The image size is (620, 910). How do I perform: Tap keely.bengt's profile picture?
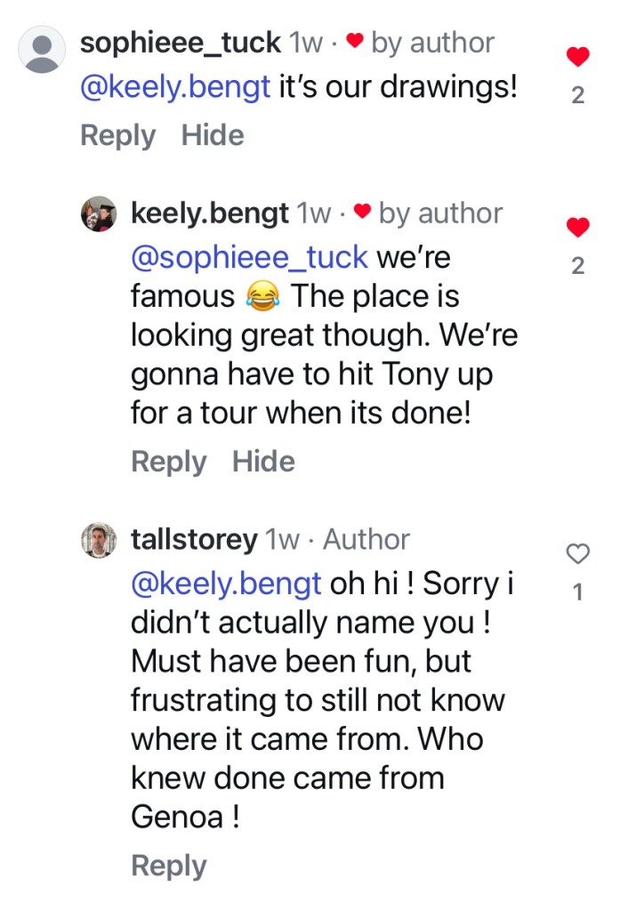pyautogui.click(x=99, y=214)
